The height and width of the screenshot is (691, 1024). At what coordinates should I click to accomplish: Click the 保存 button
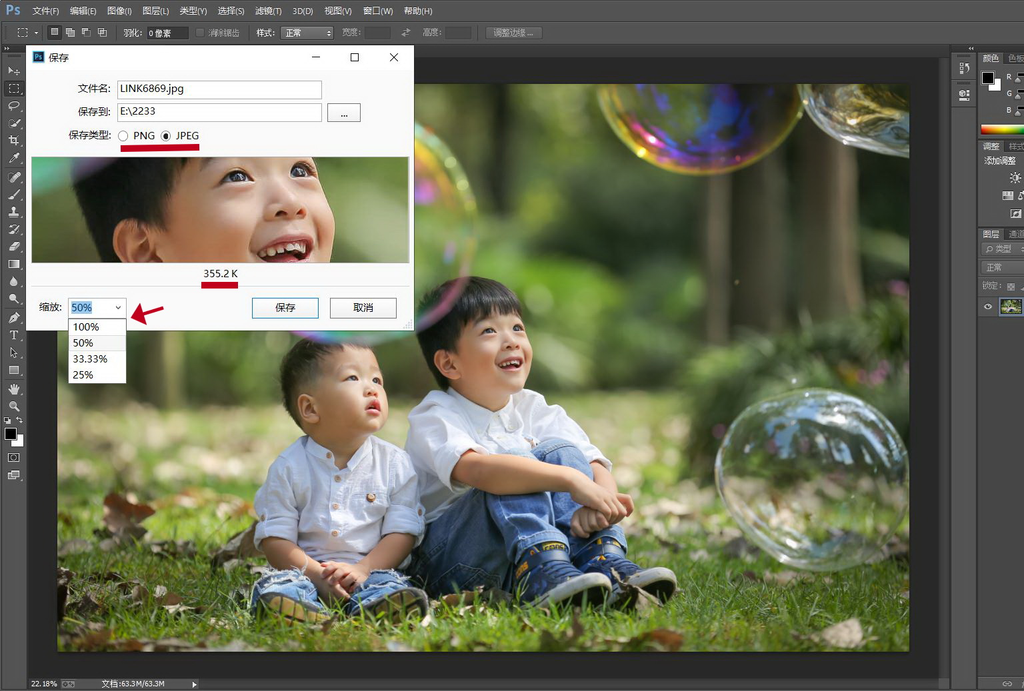[x=285, y=308]
